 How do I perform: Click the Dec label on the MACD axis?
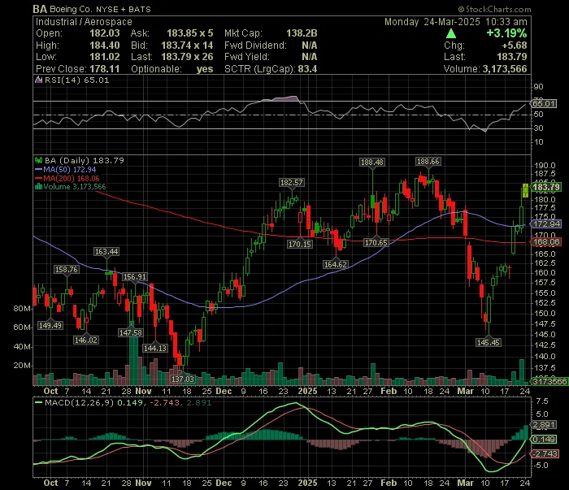[x=224, y=483]
